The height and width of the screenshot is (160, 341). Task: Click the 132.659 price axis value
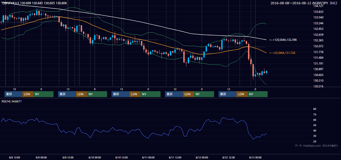(x=318, y=35)
